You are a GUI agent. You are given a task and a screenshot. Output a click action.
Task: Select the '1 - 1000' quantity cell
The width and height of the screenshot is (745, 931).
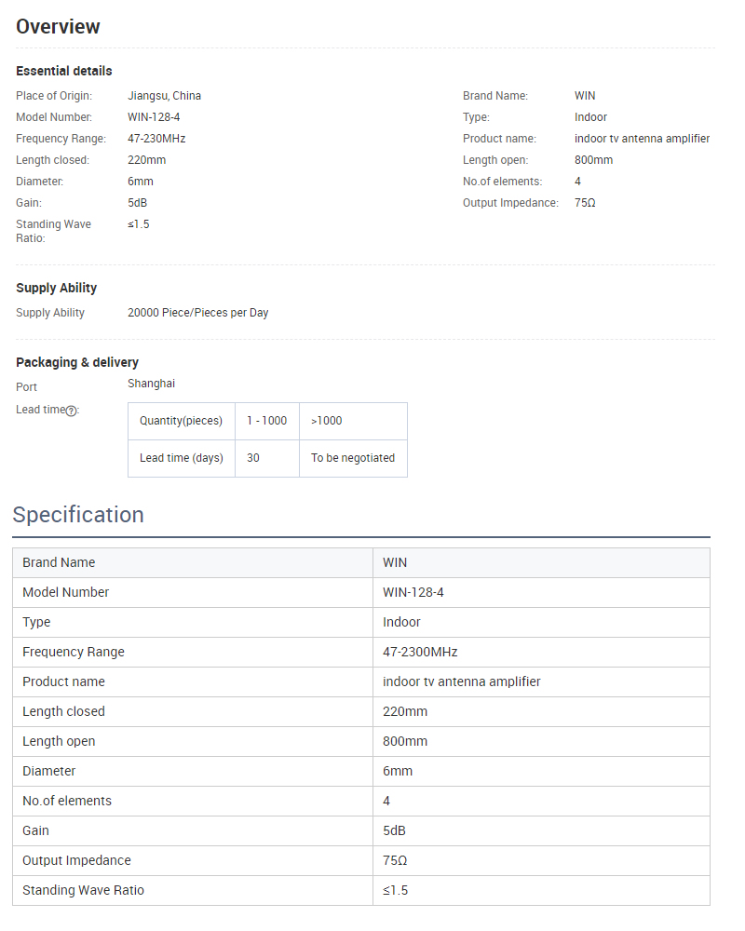(x=266, y=421)
